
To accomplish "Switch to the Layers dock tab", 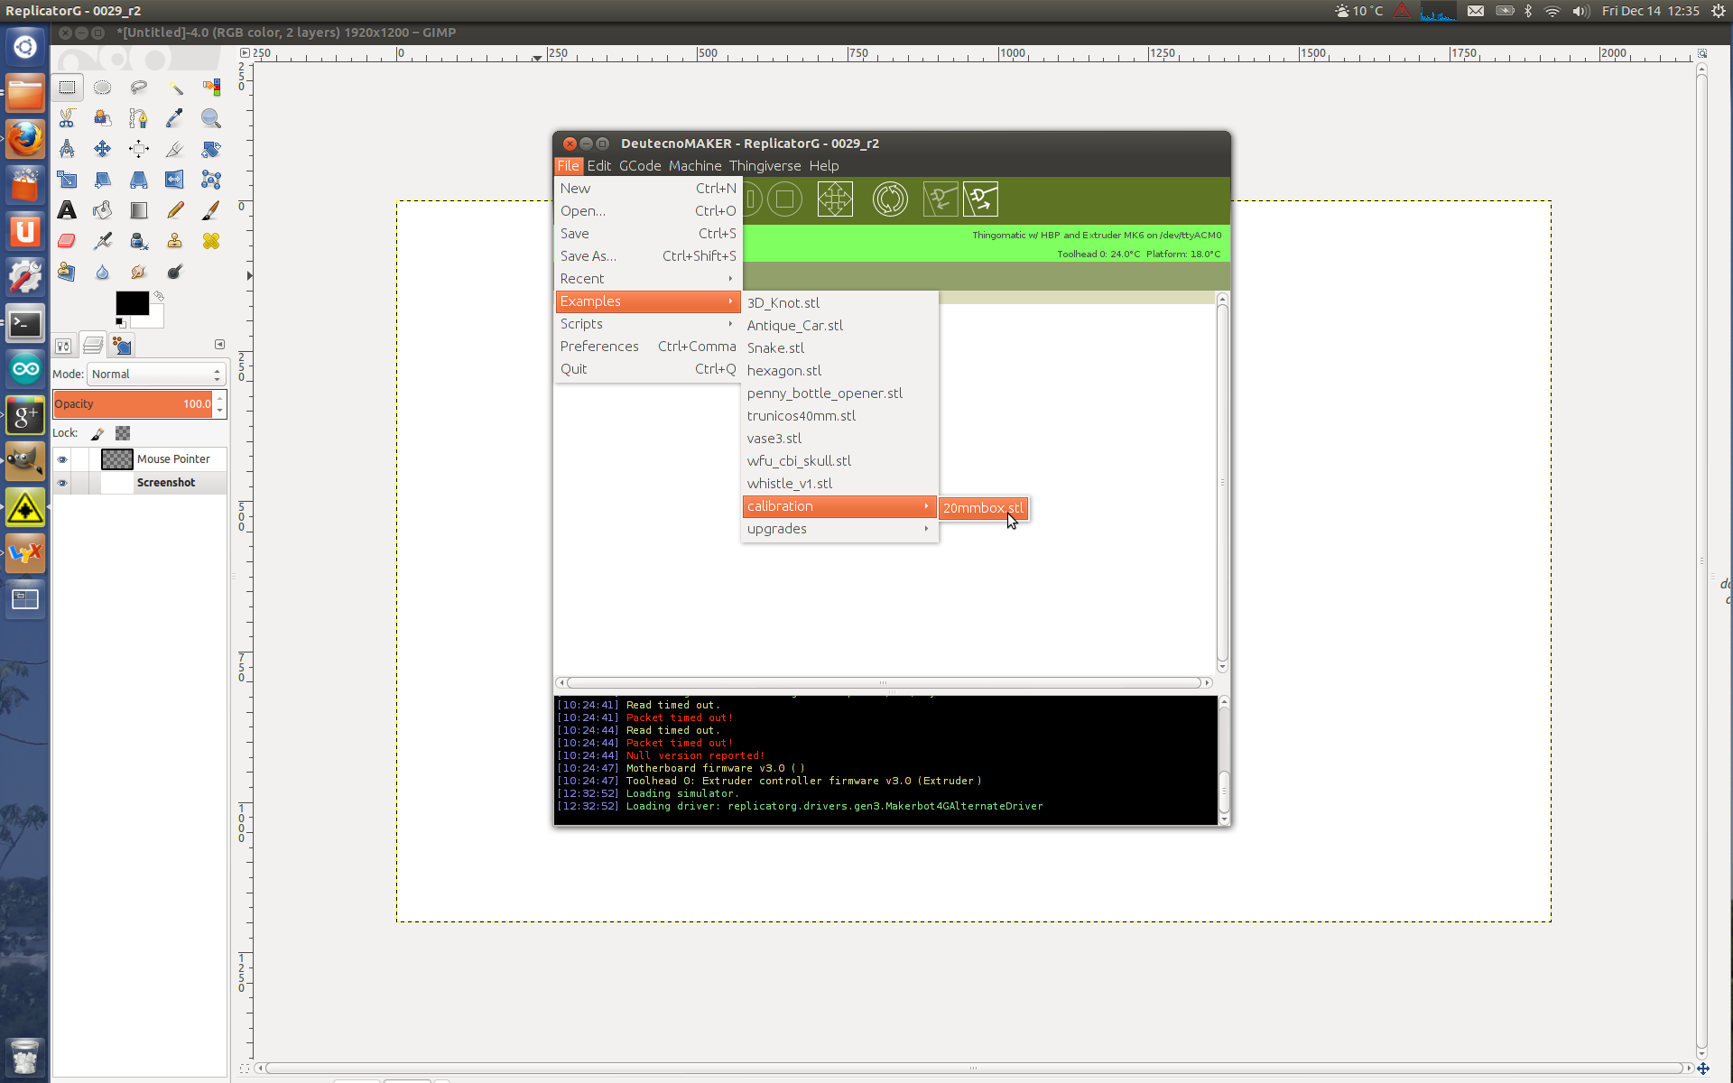I will pyautogui.click(x=92, y=346).
